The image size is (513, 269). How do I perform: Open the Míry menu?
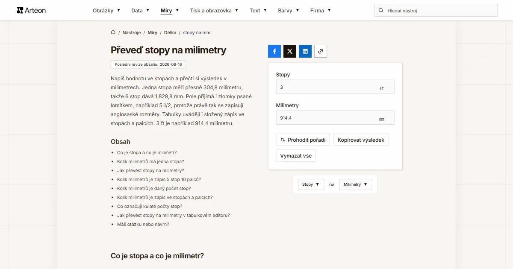170,11
